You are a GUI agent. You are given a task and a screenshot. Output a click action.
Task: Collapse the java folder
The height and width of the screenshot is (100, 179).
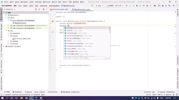(x=6, y=18)
